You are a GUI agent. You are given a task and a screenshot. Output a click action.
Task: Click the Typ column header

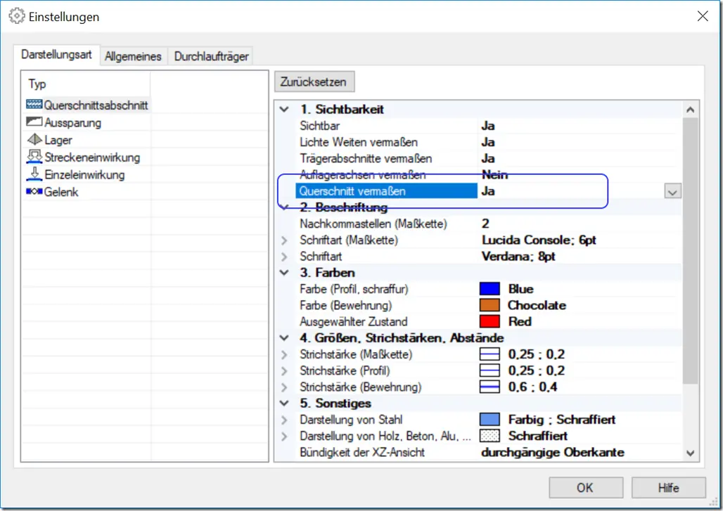[x=86, y=84]
